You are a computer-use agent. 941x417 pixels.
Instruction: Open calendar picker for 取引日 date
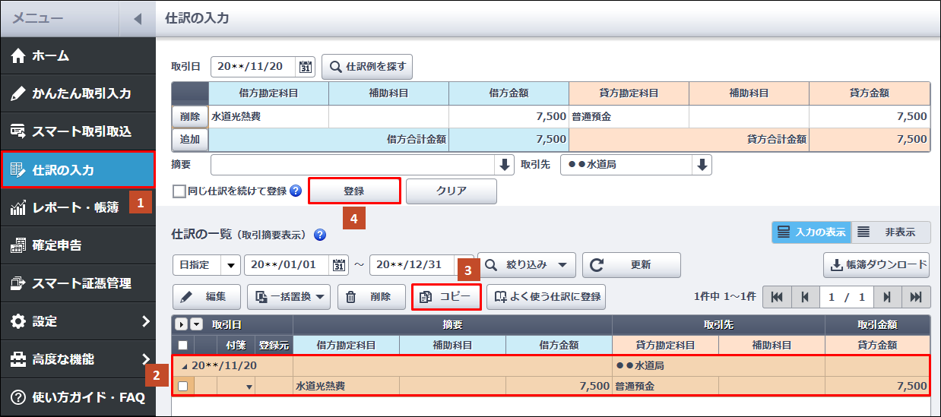coord(306,67)
